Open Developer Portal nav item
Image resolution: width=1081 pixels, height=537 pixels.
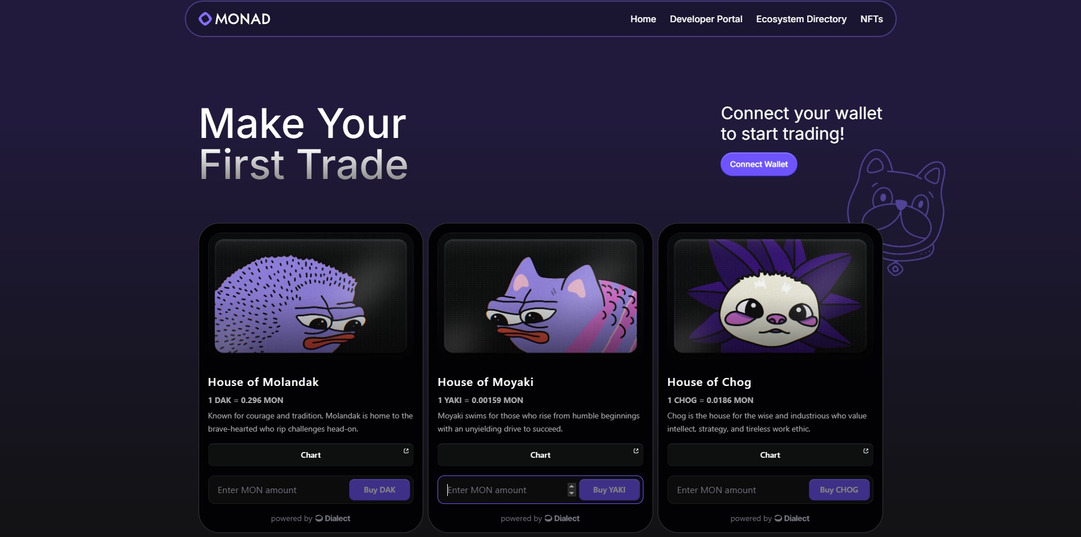[x=706, y=19]
